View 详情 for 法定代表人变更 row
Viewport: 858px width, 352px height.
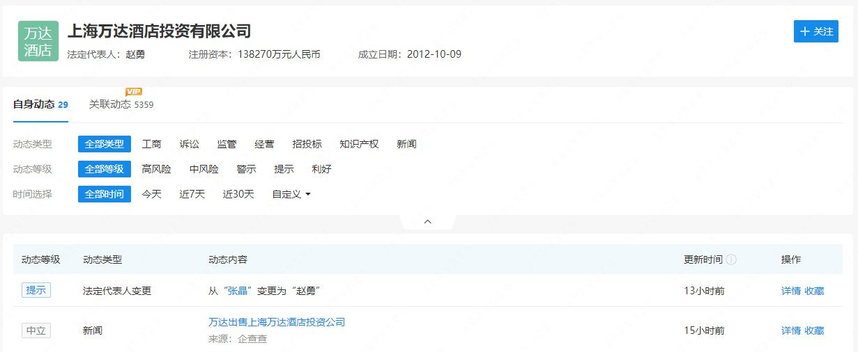tap(791, 291)
